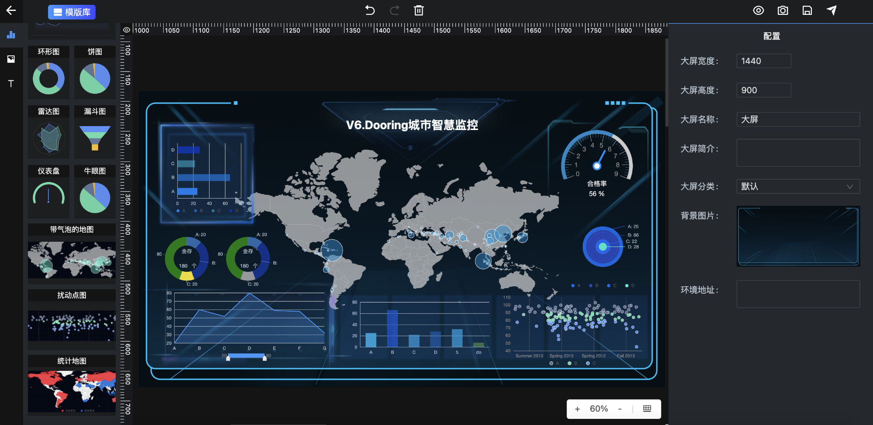Toggle ruler visibility eye icon
Screen dimensions: 873x425
127,30
